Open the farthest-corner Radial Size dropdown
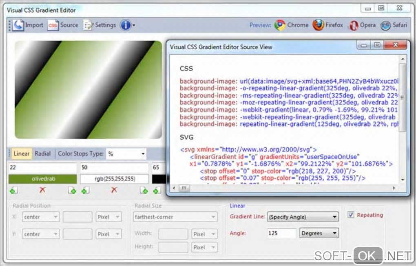The image size is (416, 266). pos(175,217)
